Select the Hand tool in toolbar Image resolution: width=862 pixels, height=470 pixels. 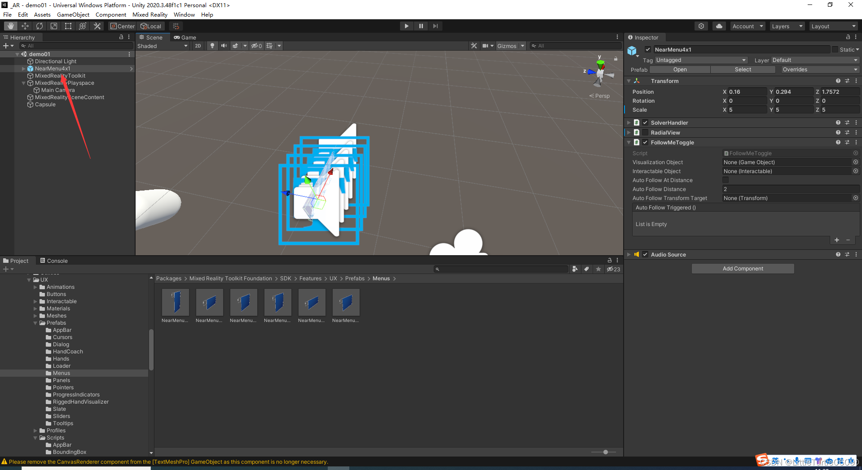point(11,26)
